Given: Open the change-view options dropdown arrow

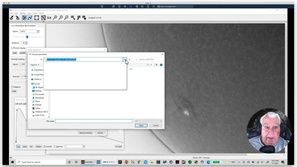Looking at the screenshot, I should pyautogui.click(x=151, y=65).
